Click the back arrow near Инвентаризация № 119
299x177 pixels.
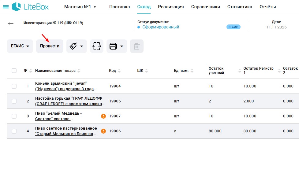pos(10,23)
